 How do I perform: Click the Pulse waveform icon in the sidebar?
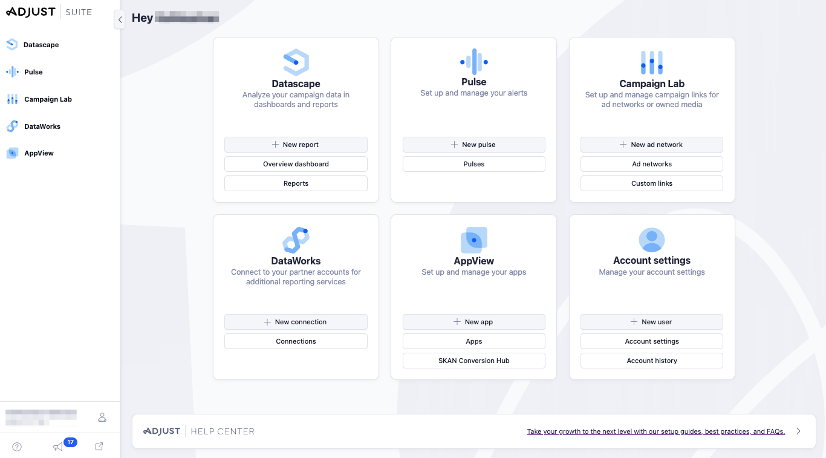pyautogui.click(x=12, y=72)
